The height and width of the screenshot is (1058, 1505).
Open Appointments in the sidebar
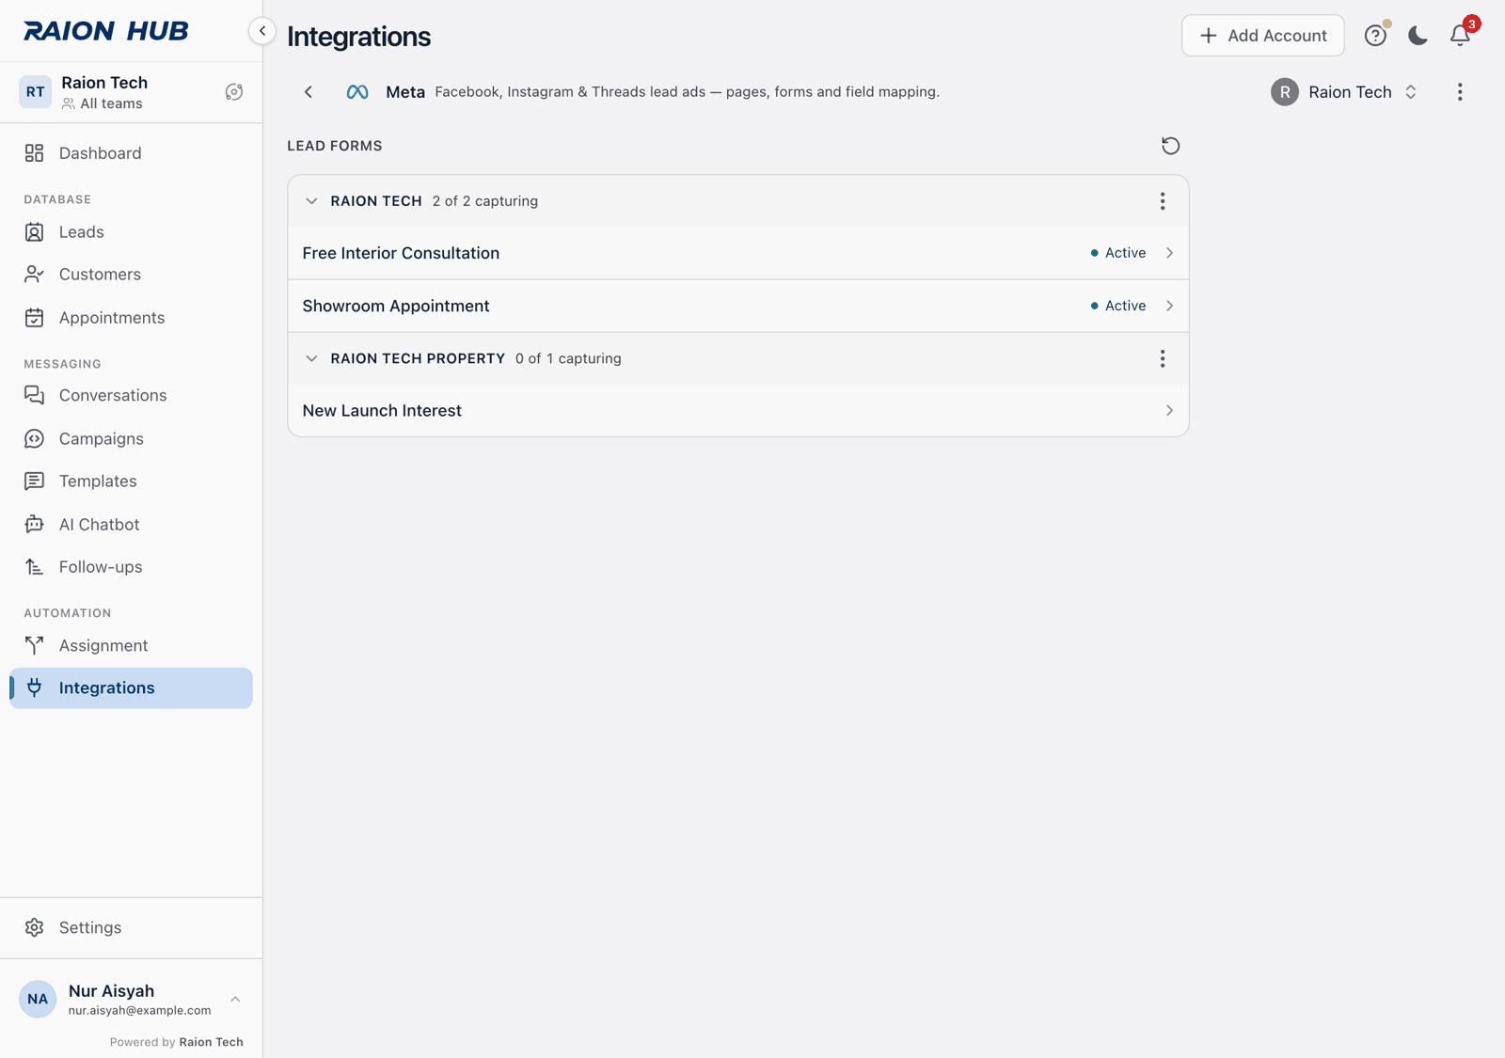tap(131, 318)
